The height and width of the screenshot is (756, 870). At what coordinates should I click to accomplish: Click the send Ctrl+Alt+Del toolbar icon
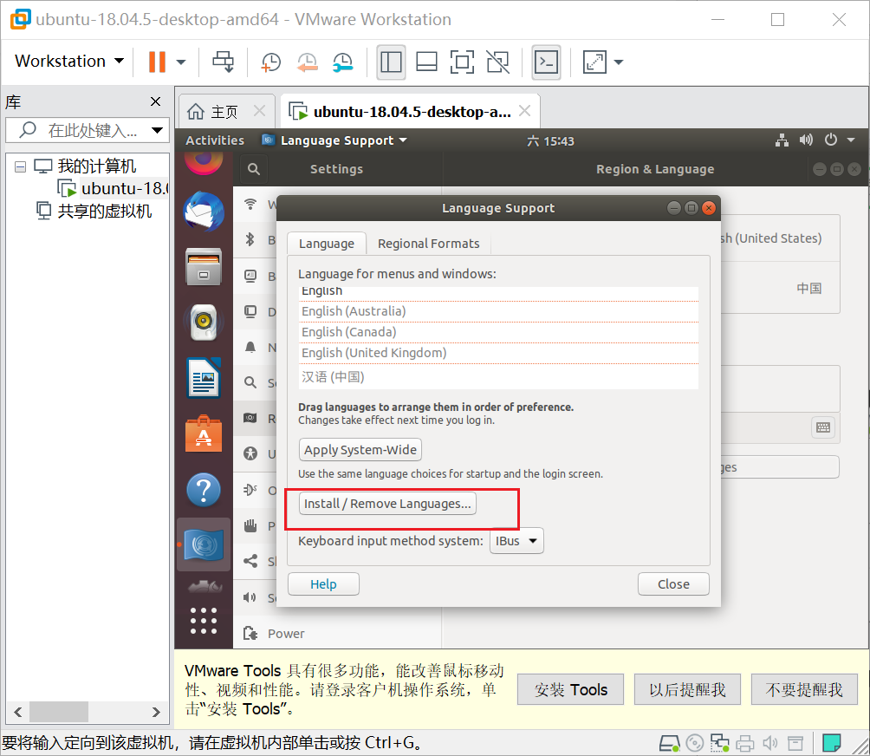(x=224, y=62)
